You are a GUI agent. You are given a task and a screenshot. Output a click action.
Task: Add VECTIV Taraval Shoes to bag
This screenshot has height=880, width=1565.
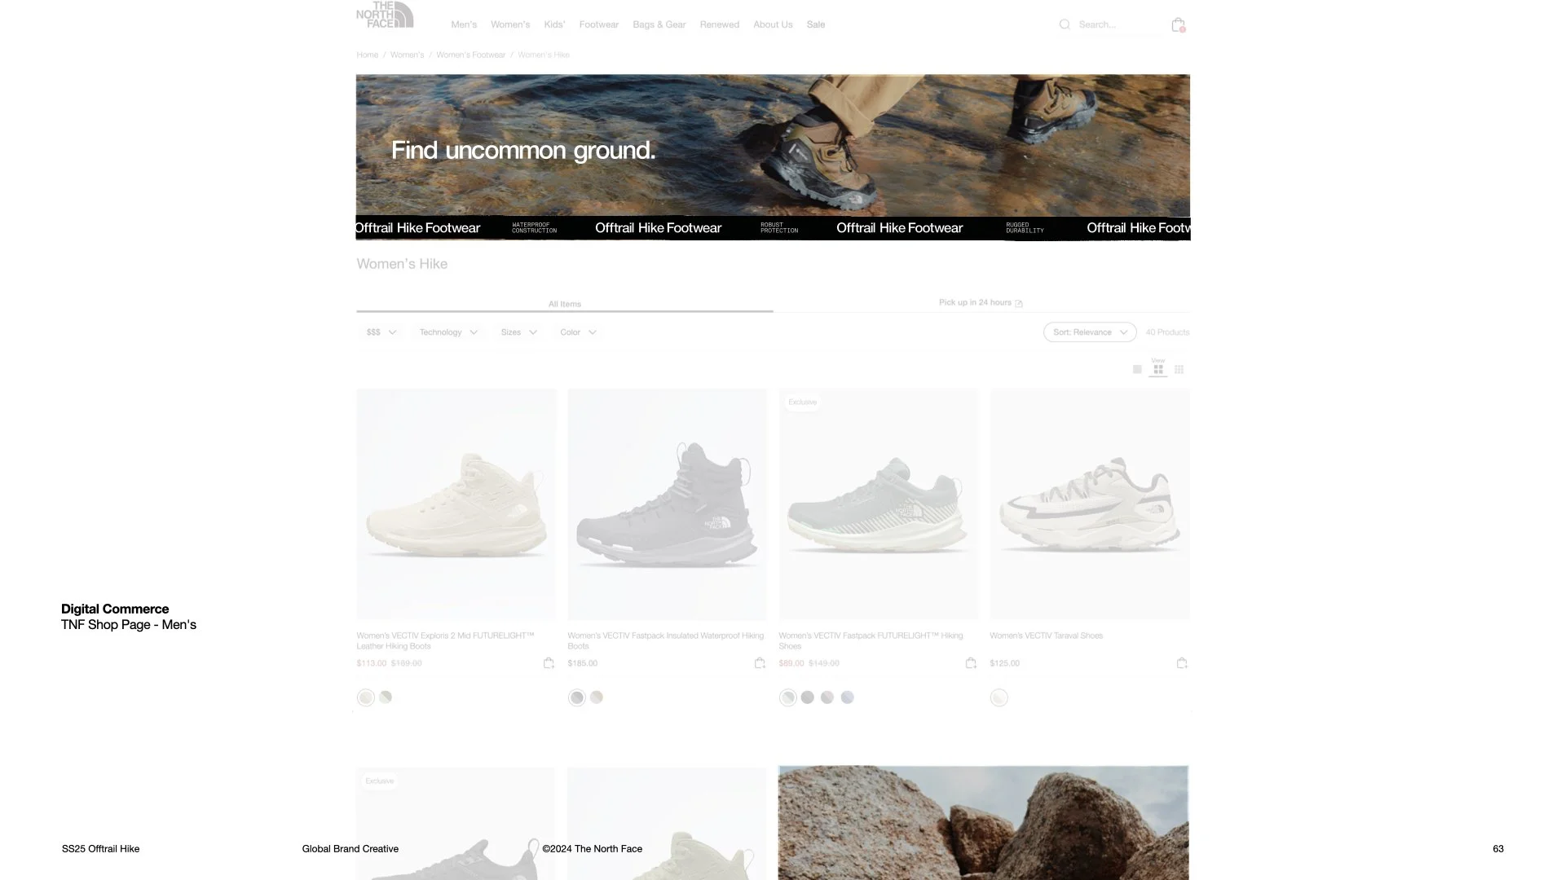1182,663
